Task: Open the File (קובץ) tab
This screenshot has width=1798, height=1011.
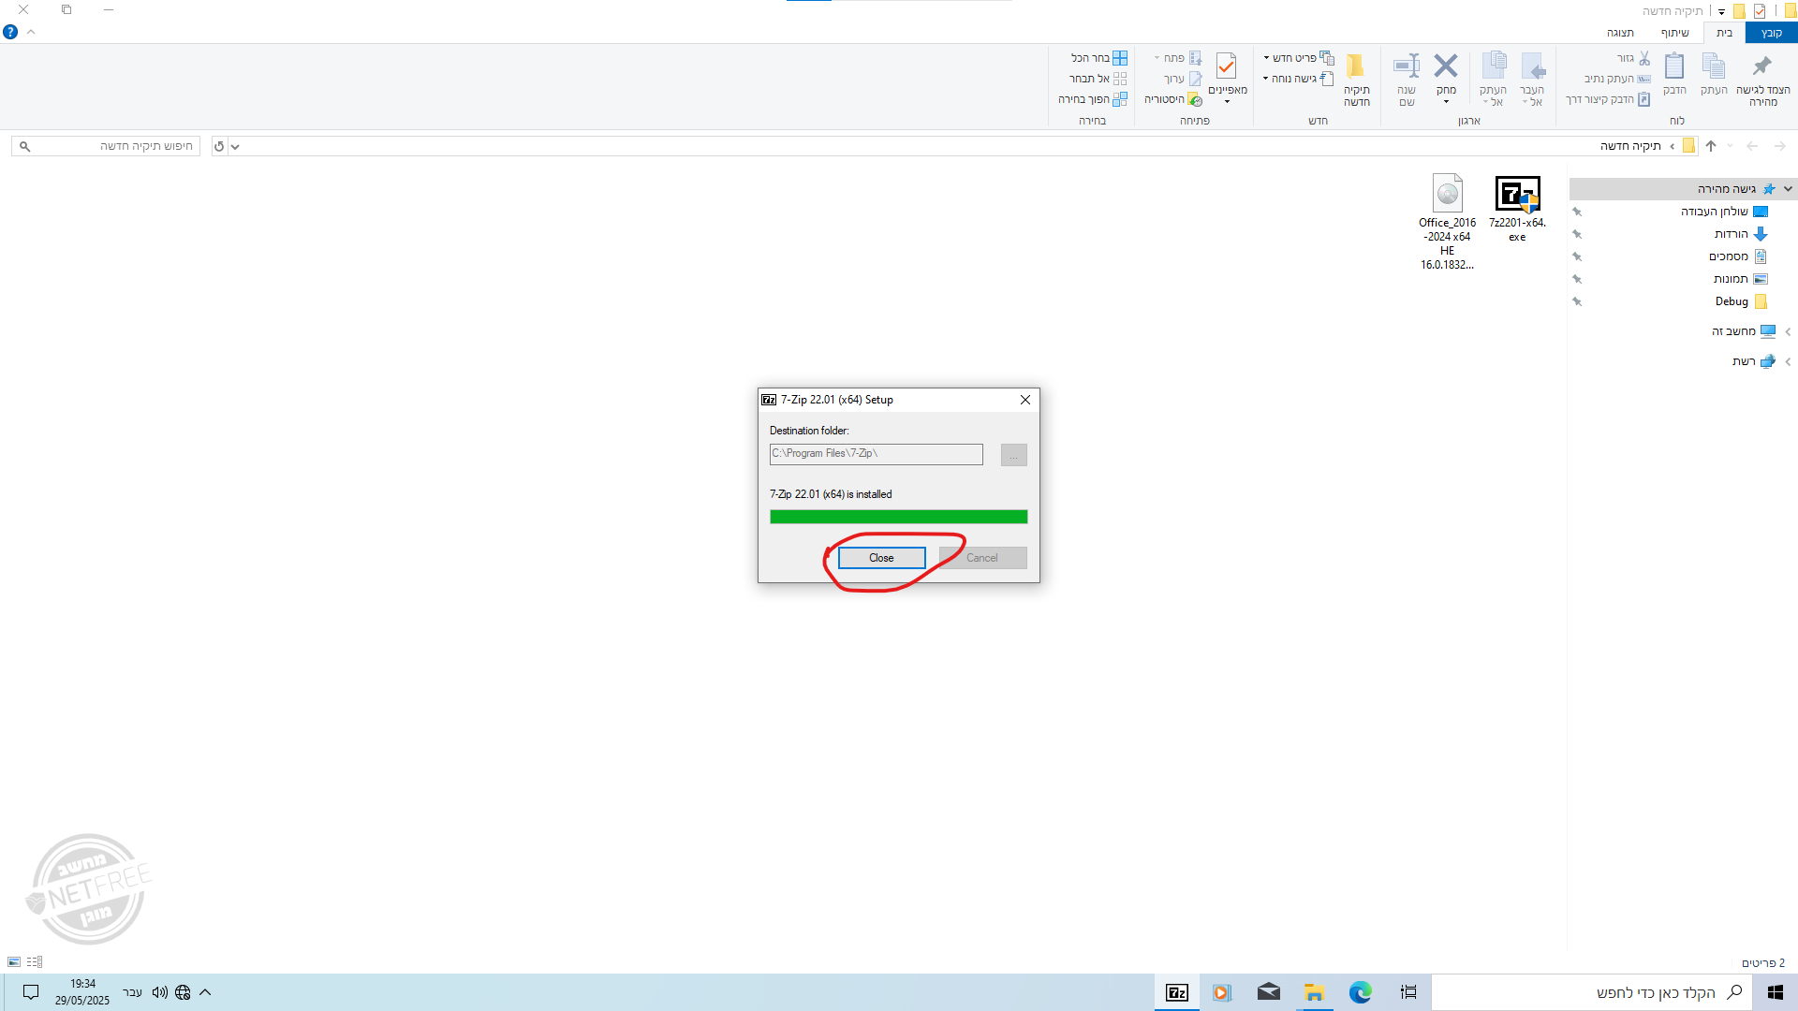Action: coord(1771,33)
